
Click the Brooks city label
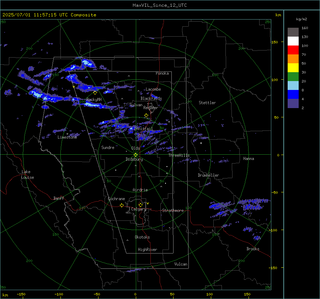coord(253,249)
